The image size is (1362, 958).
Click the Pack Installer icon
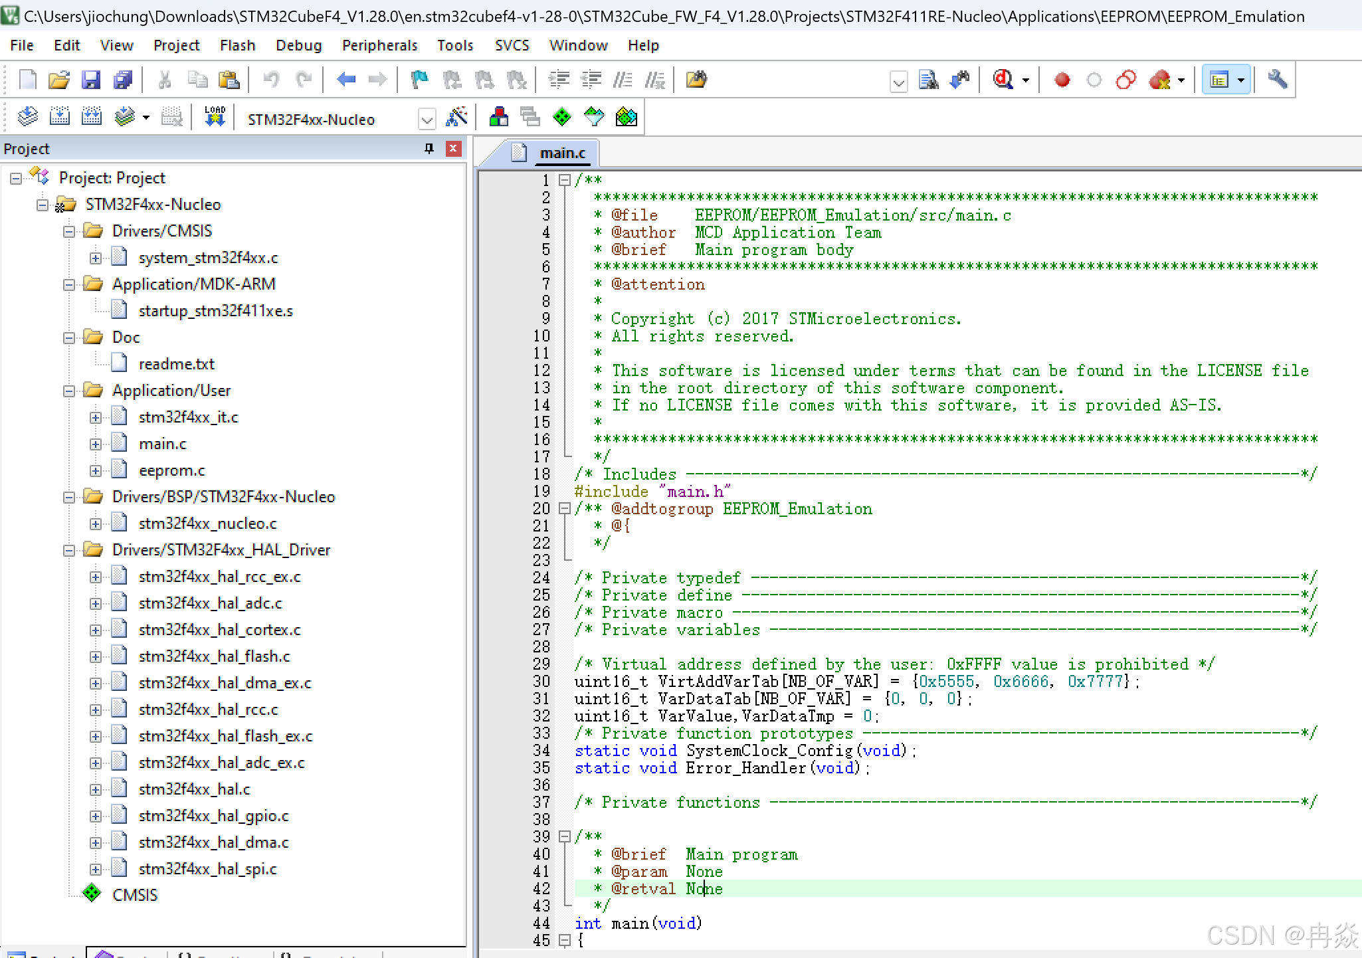pos(626,118)
